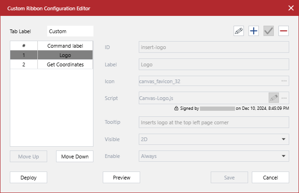Close the Custom Ribbon Configuration Editor

click(290, 8)
